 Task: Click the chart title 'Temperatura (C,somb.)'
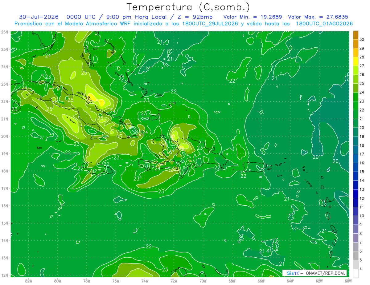(x=188, y=7)
